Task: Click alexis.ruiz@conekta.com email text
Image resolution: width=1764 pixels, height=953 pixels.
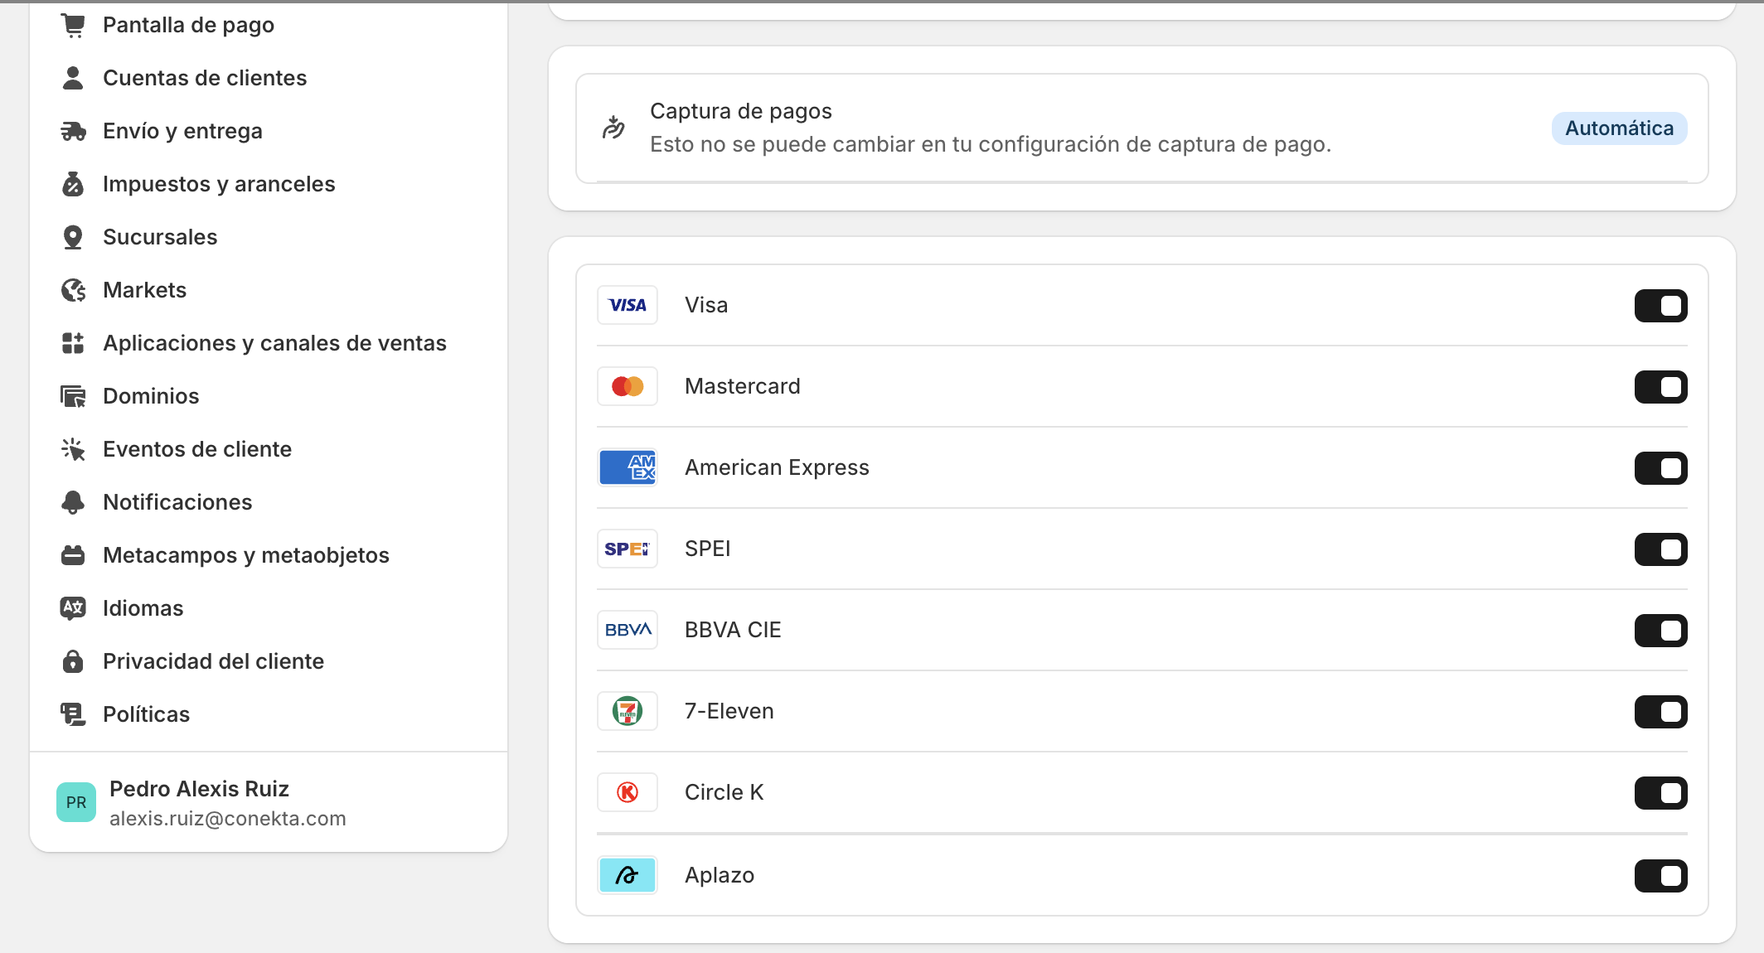Action: click(228, 819)
